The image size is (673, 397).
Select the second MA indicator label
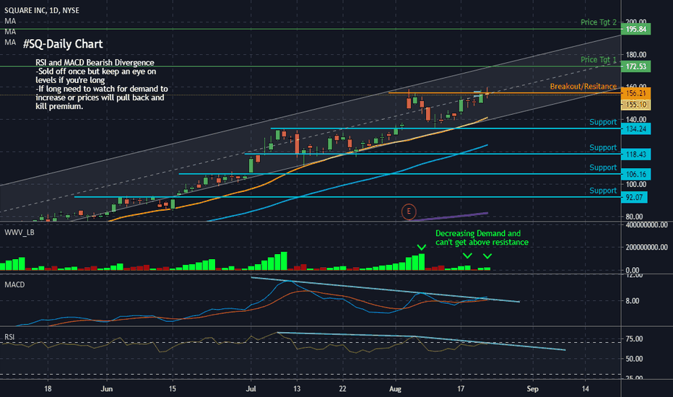(x=10, y=32)
